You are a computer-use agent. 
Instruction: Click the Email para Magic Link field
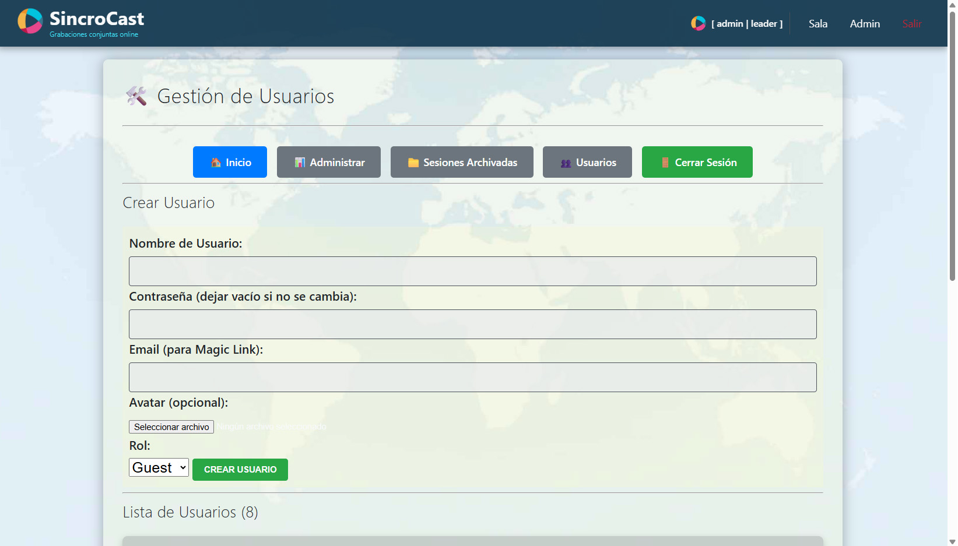pyautogui.click(x=472, y=377)
